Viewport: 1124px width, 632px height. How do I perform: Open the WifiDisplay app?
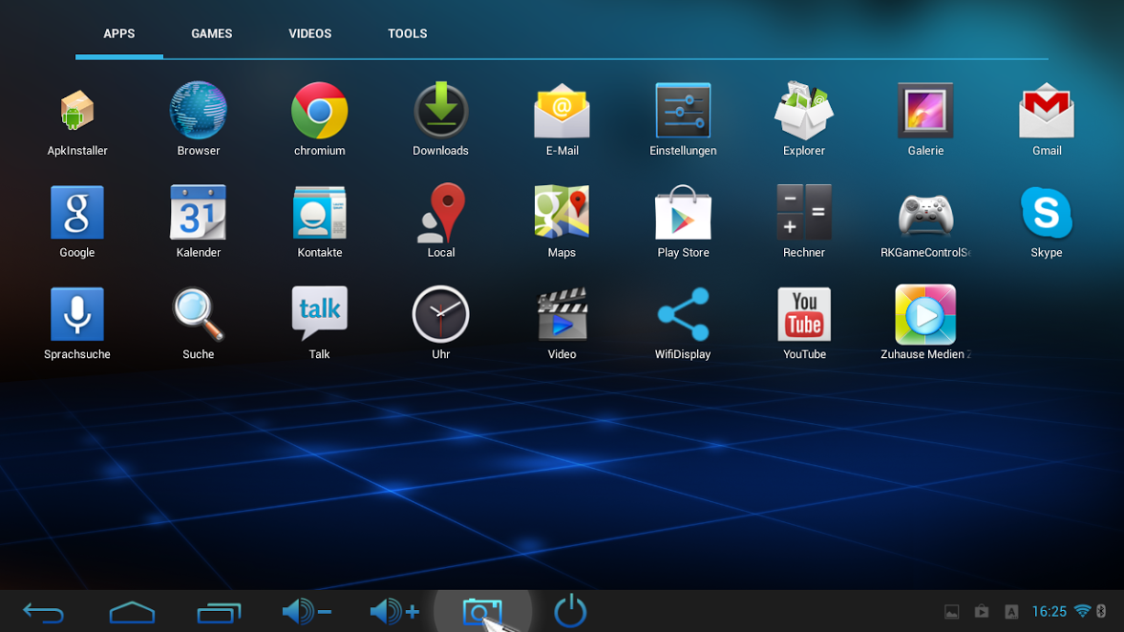(683, 316)
